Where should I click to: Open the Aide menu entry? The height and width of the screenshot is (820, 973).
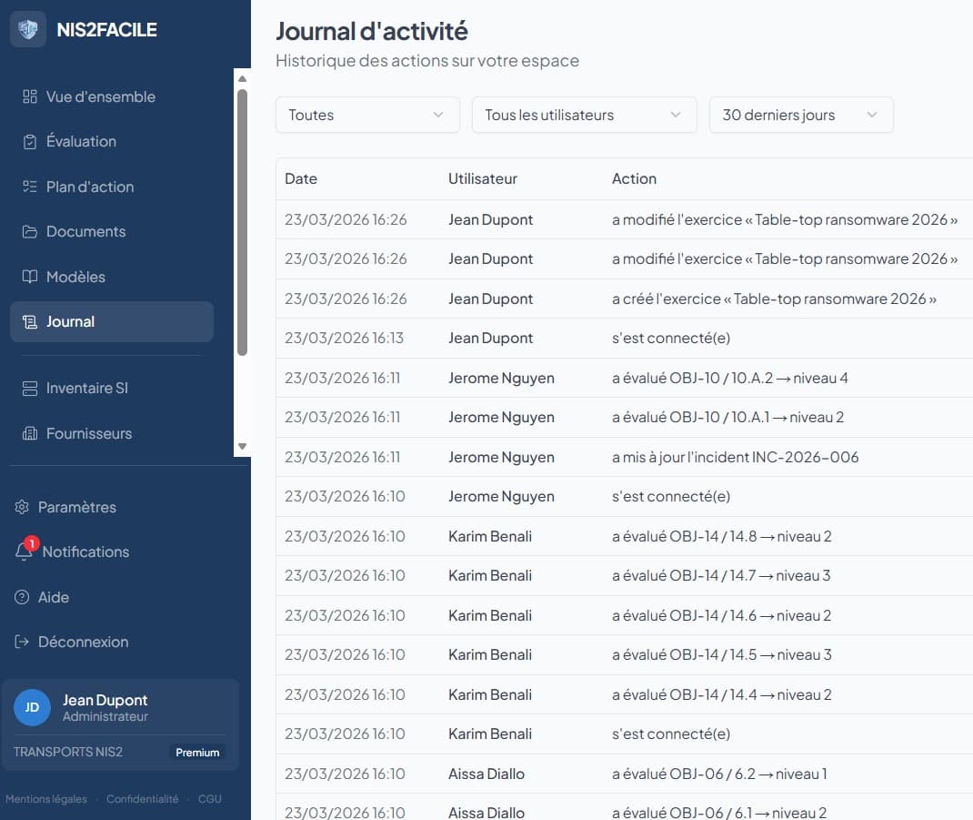click(x=53, y=597)
